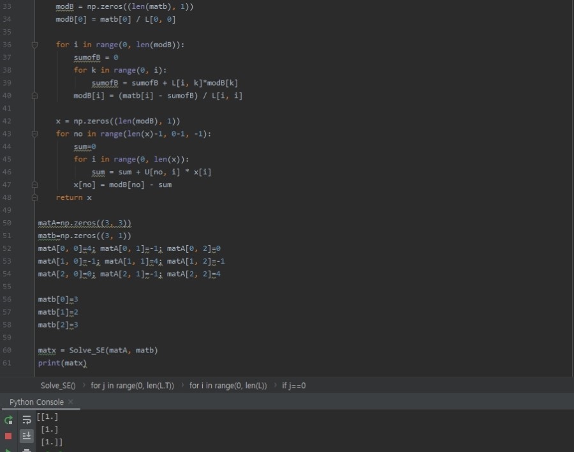Switch to the Python Console tab

coord(36,402)
